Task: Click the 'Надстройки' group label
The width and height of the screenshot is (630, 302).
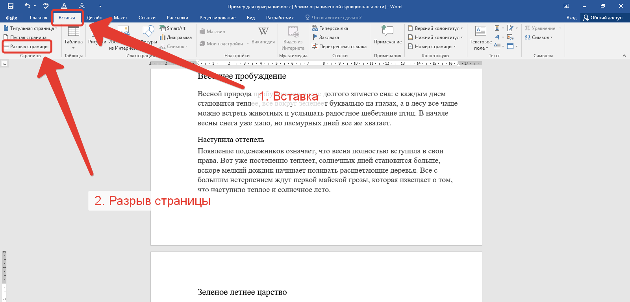Action: pyautogui.click(x=237, y=56)
